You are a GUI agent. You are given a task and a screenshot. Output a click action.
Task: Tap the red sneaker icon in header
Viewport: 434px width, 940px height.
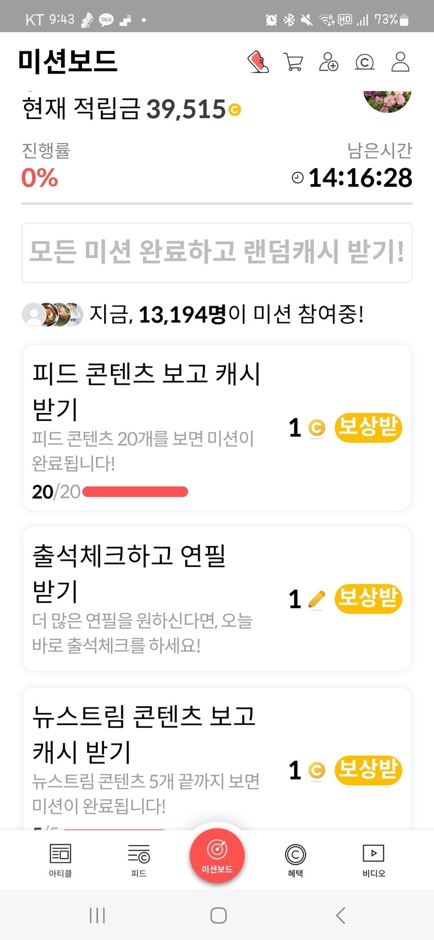pos(258,62)
